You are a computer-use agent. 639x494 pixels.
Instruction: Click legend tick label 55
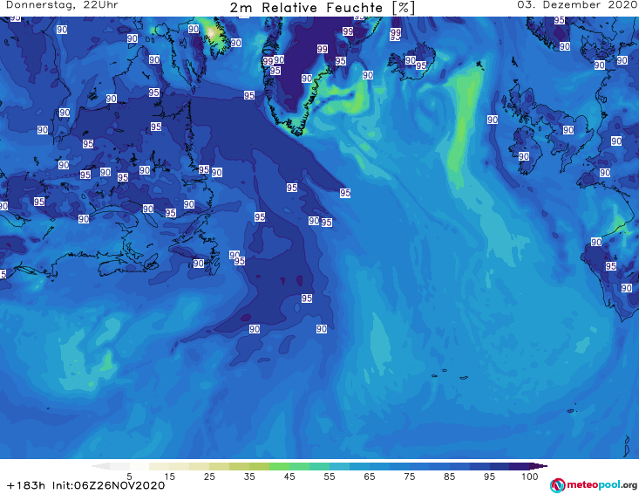pyautogui.click(x=330, y=477)
